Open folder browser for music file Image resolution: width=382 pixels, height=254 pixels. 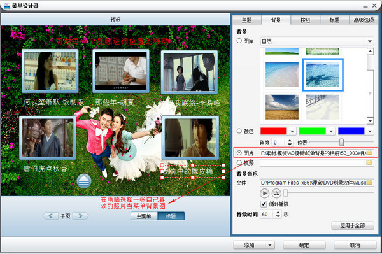pos(369,183)
